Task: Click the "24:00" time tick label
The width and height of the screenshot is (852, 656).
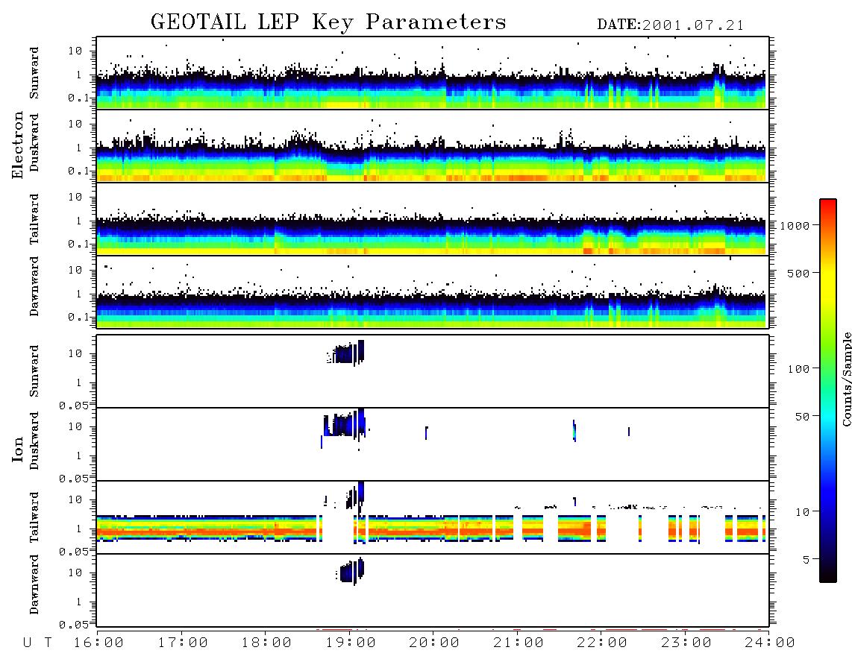Action: [x=770, y=643]
